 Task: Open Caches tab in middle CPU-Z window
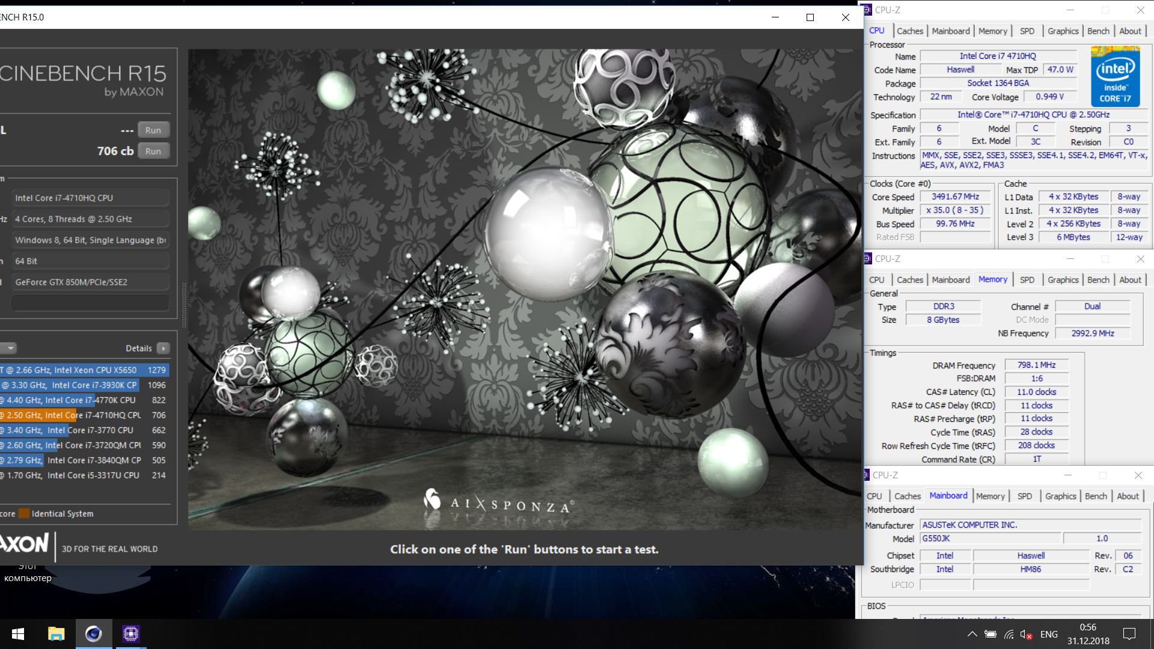point(909,280)
